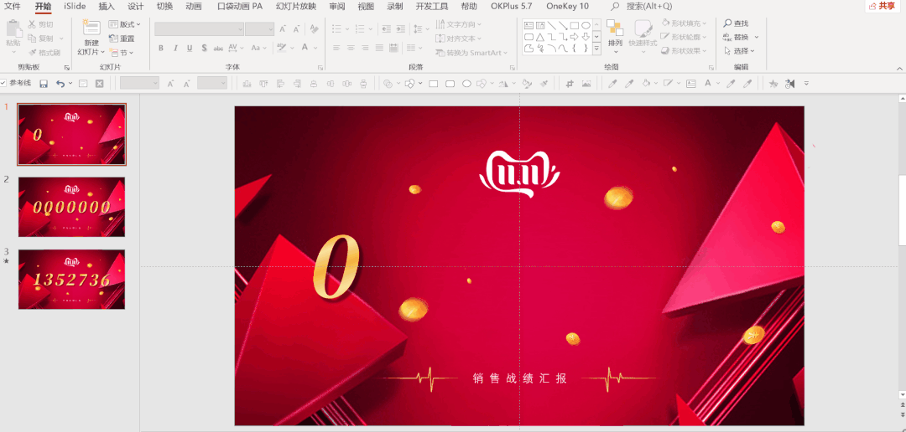The width and height of the screenshot is (906, 432).
Task: Click the Increase Indent icon
Action: (402, 28)
